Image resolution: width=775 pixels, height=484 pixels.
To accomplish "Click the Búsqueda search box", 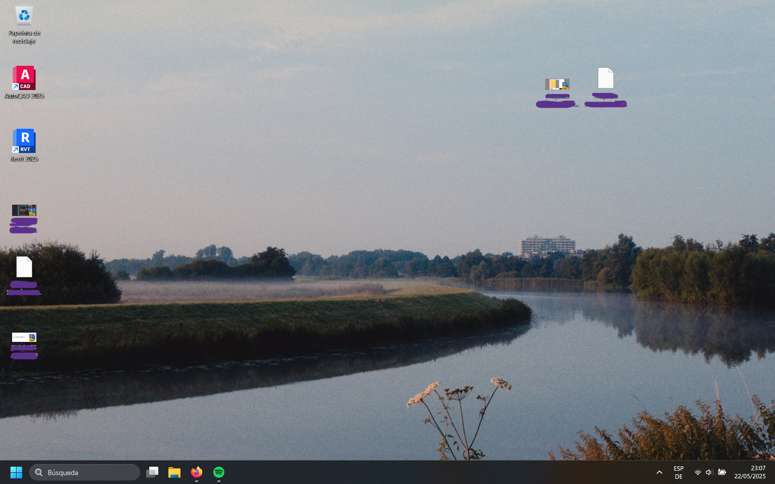I will point(84,472).
